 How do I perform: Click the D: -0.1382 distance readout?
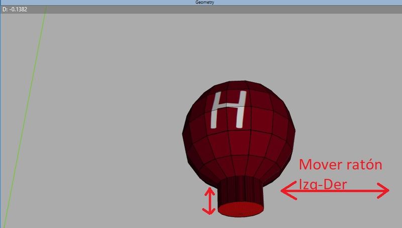click(15, 10)
